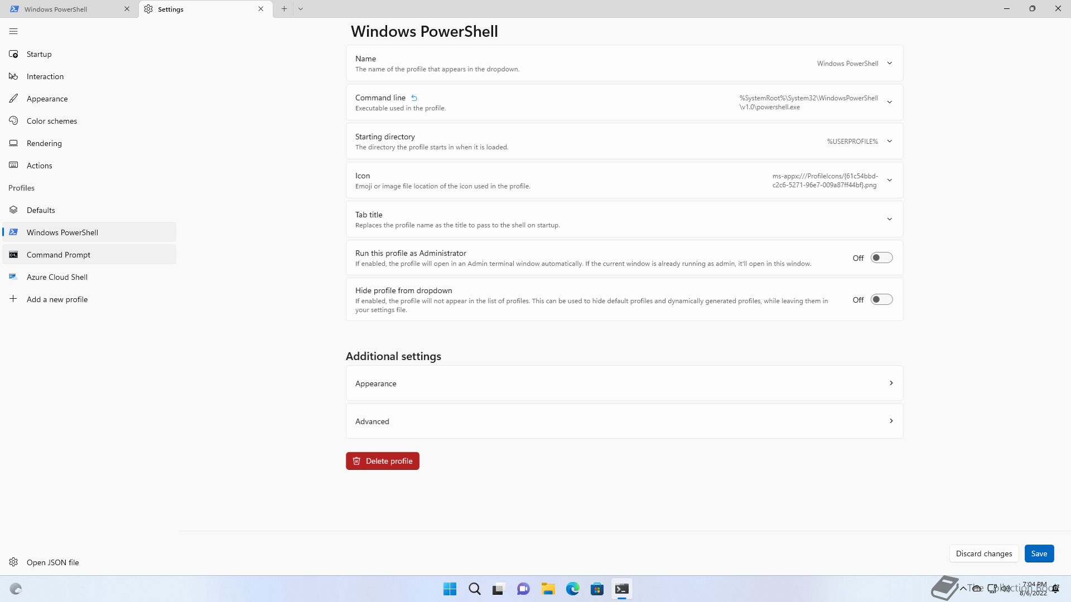This screenshot has width=1071, height=602.
Task: Open a new tab with plus button
Action: pos(284,9)
